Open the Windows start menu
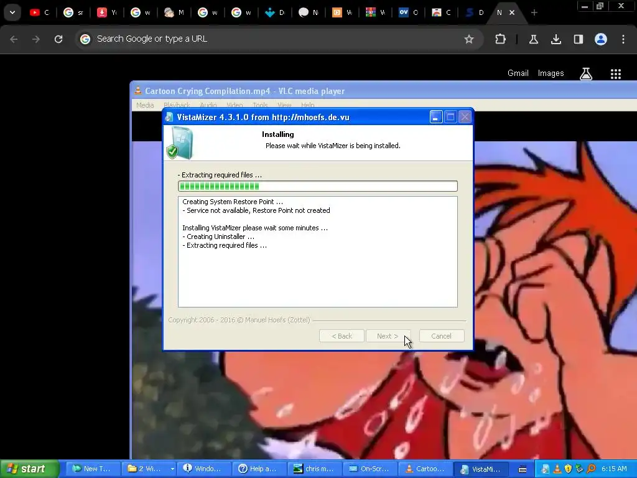 point(29,469)
